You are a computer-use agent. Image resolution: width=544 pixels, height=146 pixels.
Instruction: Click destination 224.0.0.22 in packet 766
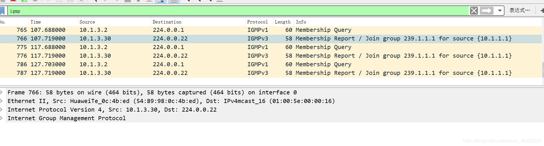[170, 38]
